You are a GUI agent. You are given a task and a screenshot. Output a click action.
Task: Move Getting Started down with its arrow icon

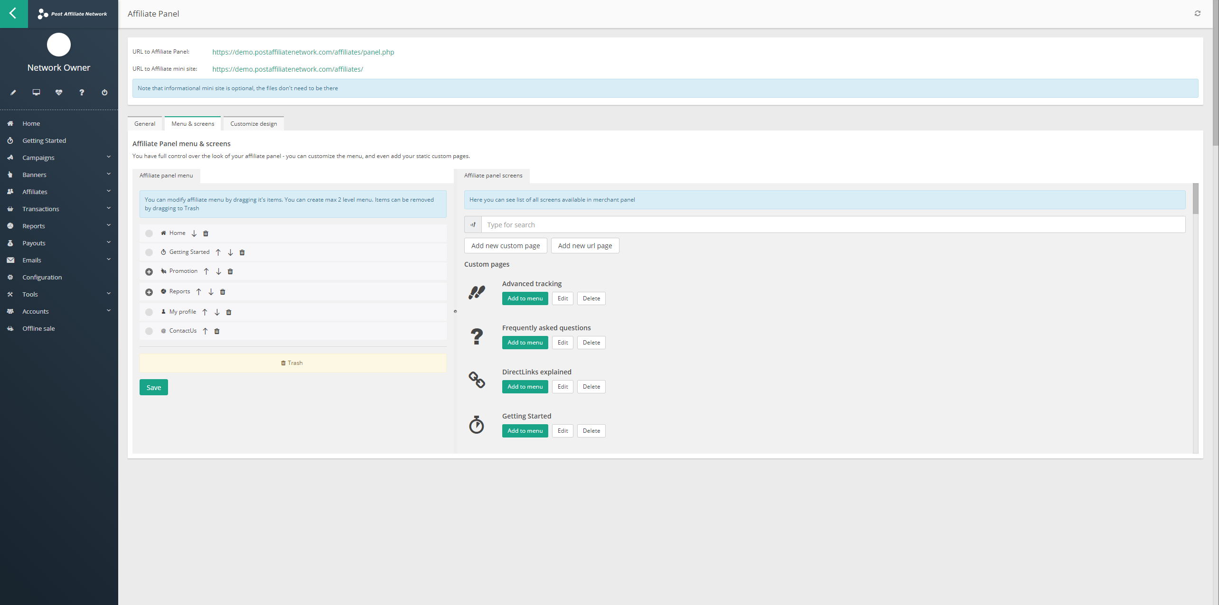tap(230, 252)
